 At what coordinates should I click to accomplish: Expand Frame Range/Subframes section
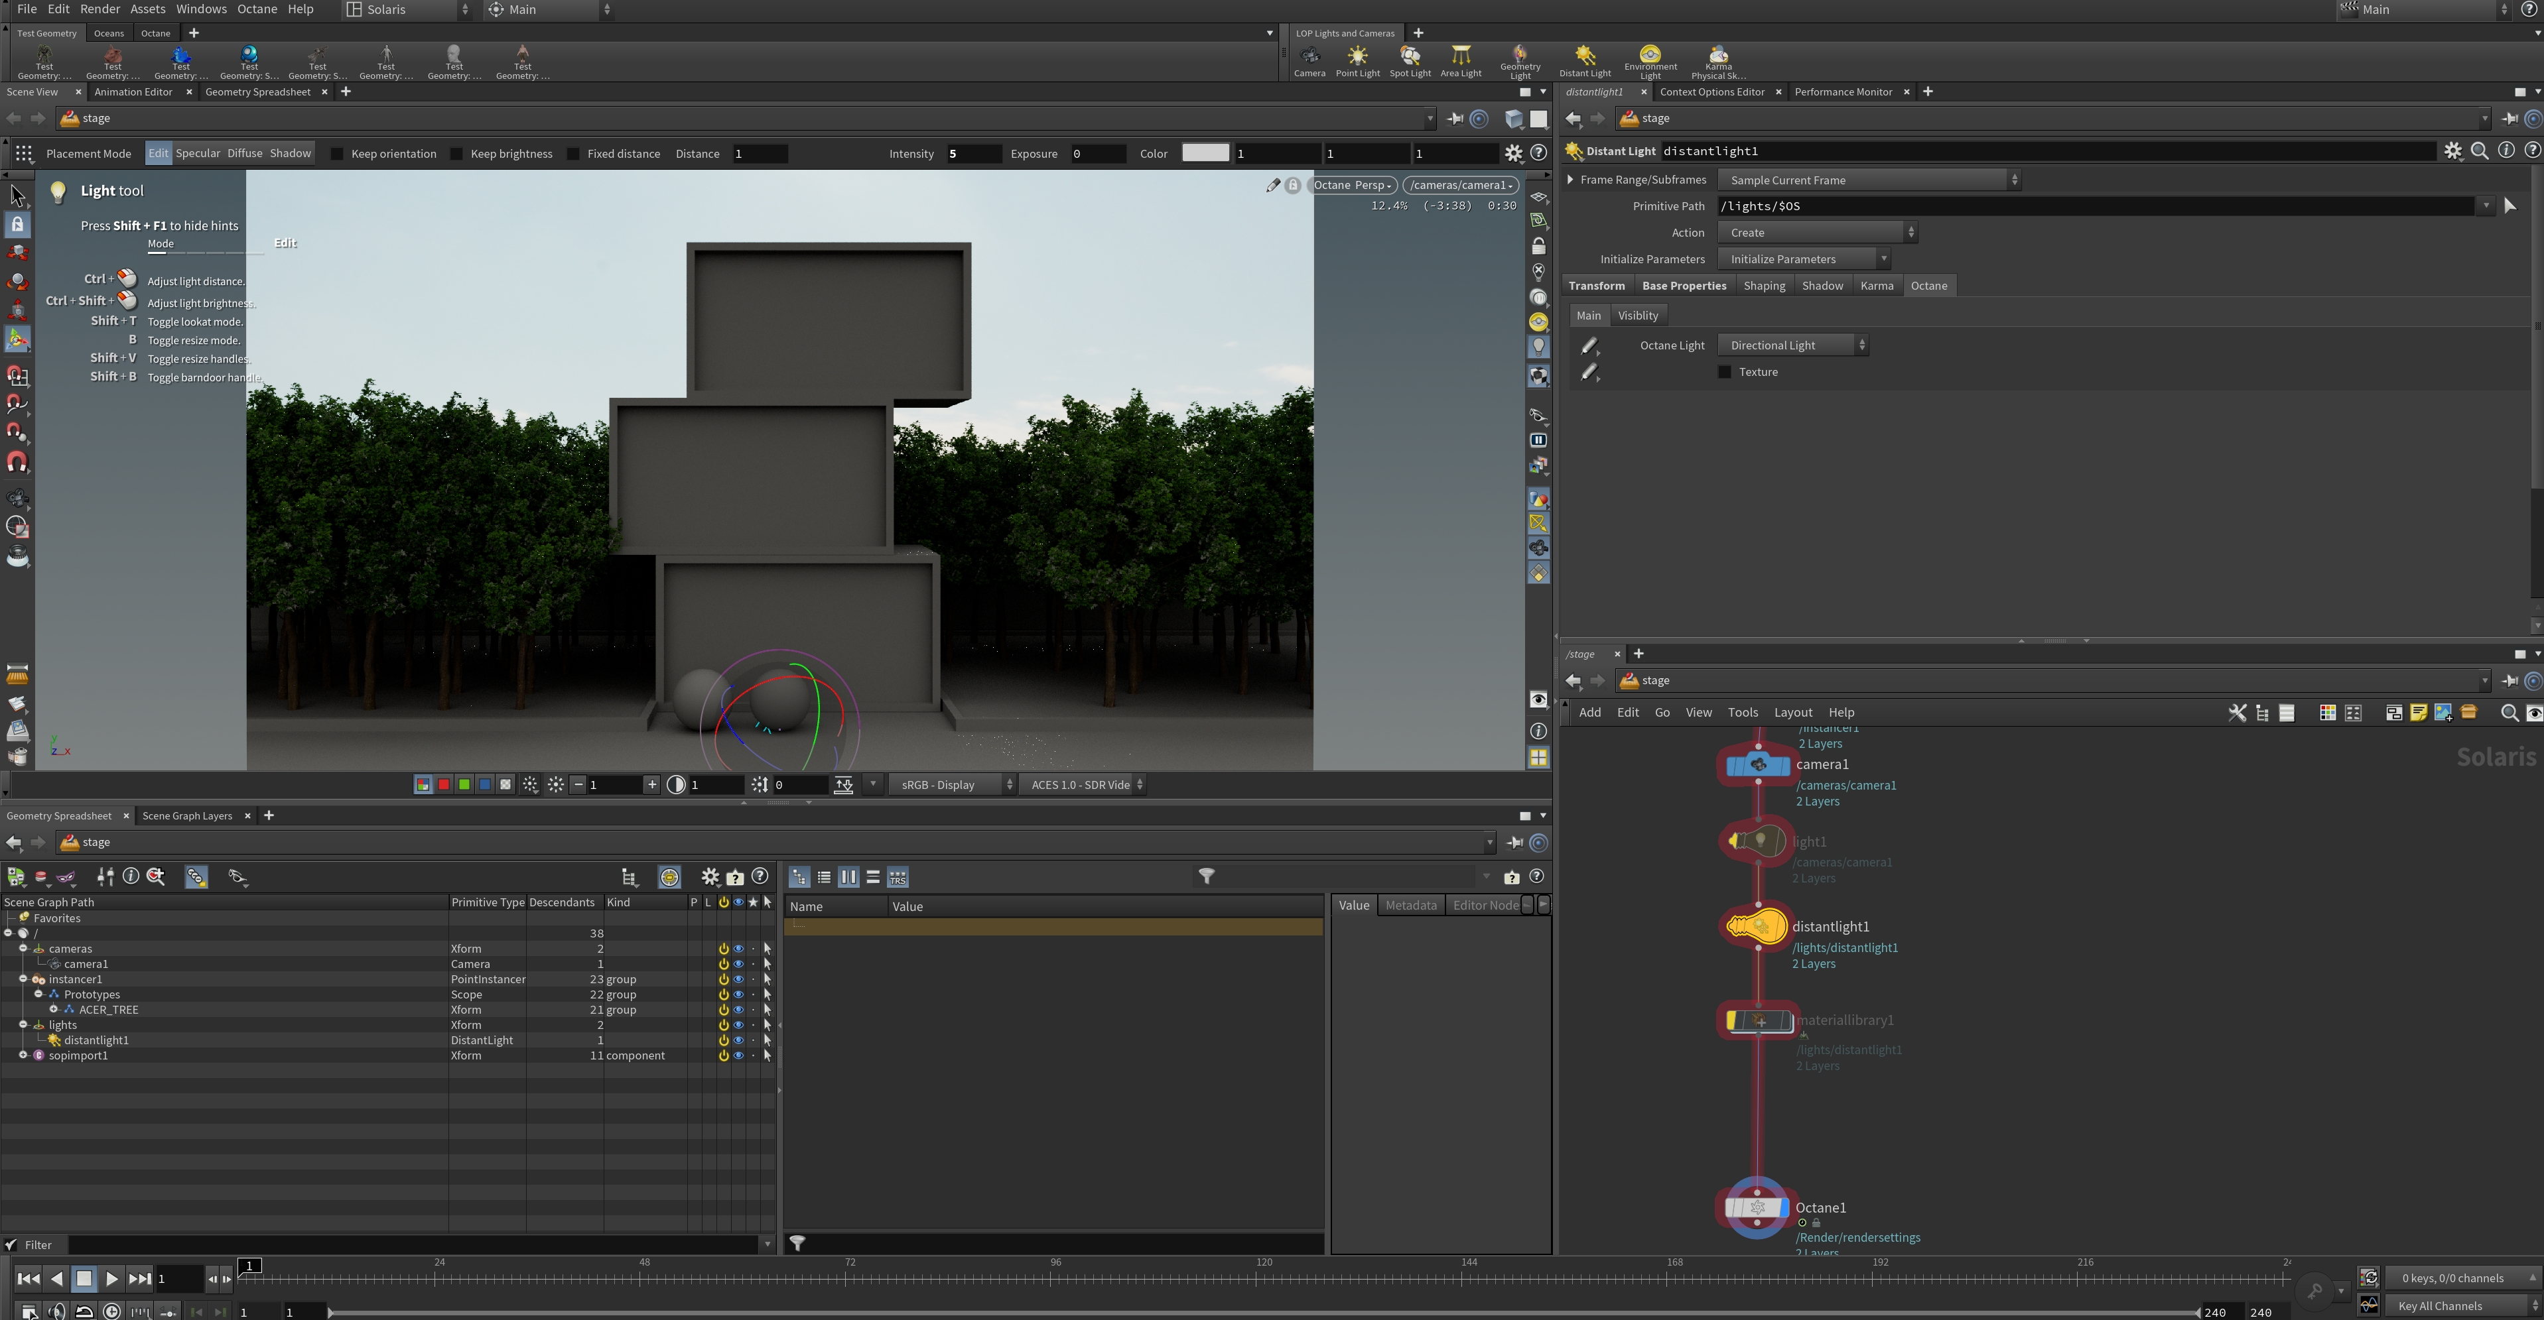point(1570,180)
